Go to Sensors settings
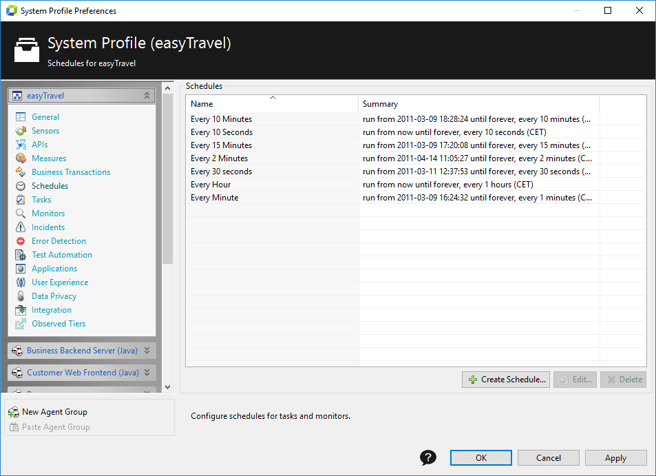 point(45,131)
